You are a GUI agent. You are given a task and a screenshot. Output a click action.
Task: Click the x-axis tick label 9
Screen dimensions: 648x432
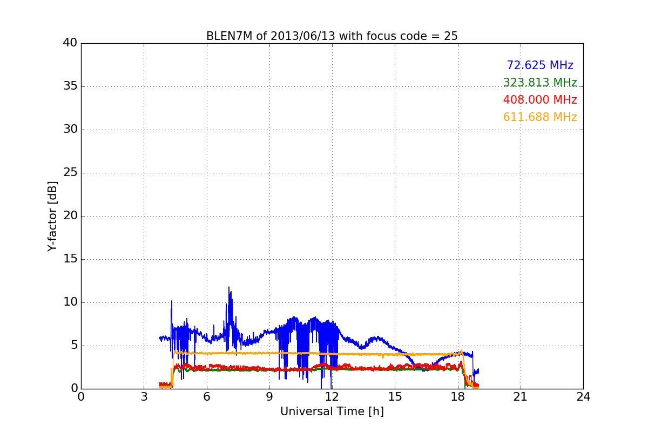click(x=269, y=396)
